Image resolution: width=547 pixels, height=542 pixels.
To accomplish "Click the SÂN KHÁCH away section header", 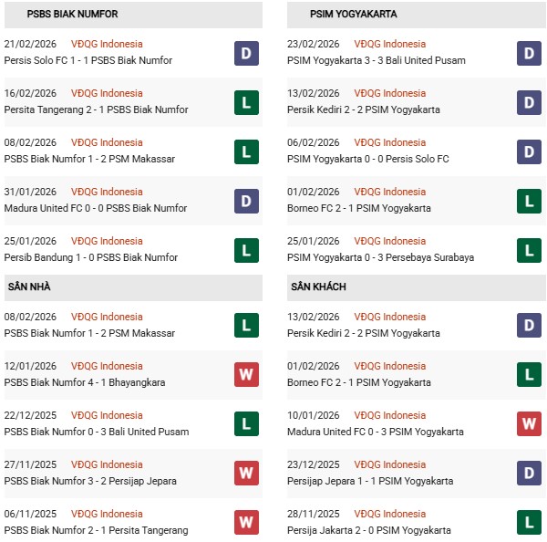I will tap(318, 287).
